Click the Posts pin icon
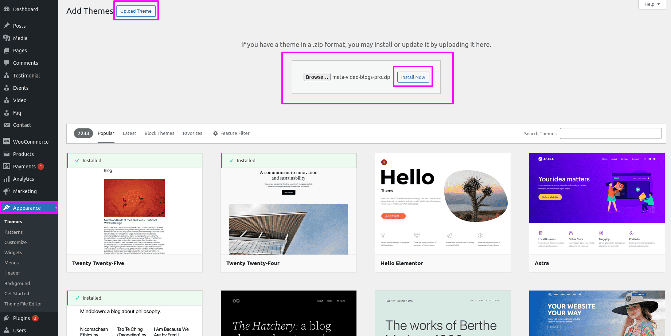Viewport: 671px width, 336px height. pyautogui.click(x=7, y=26)
